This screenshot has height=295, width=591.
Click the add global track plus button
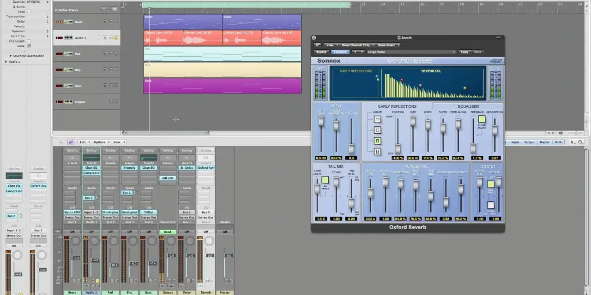104,9
